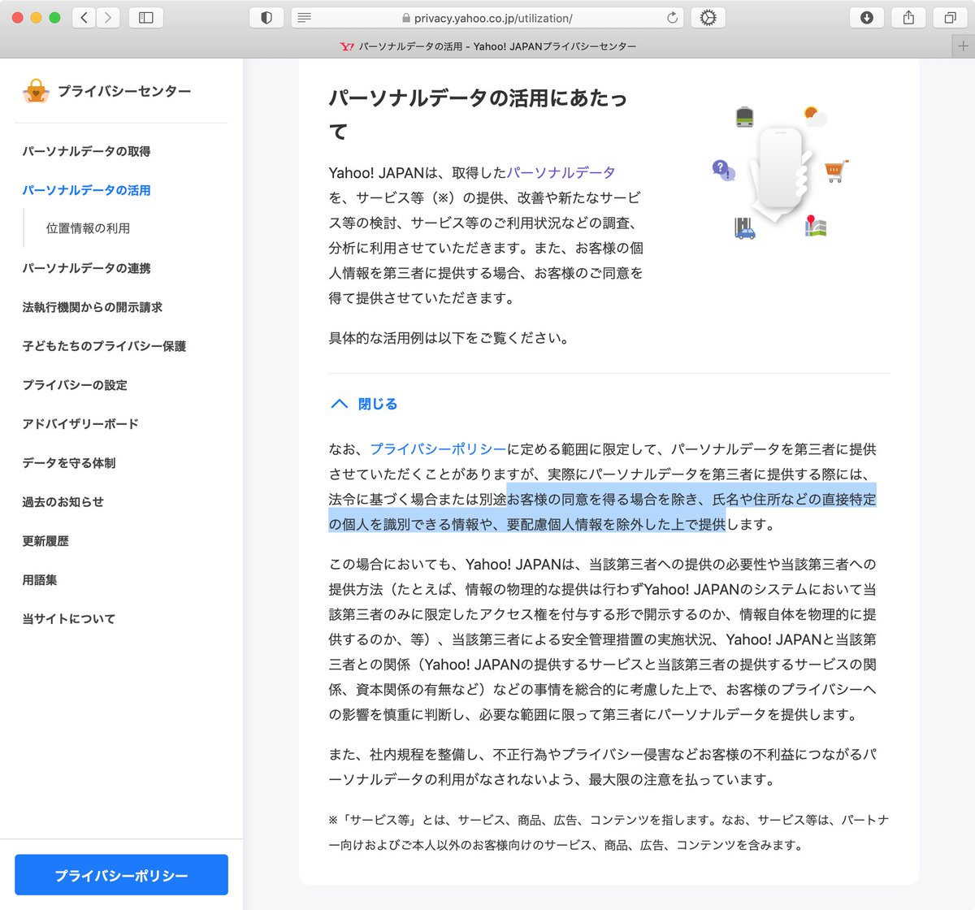Show Reader view from the address bar
The height and width of the screenshot is (910, 975).
pyautogui.click(x=305, y=17)
